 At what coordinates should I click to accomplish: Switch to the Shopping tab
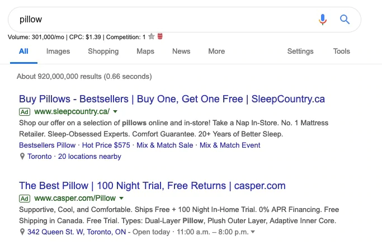pyautogui.click(x=103, y=51)
